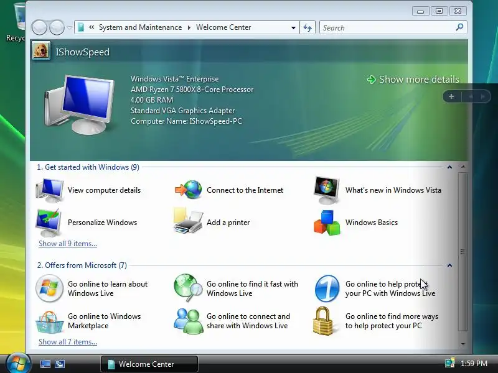Select the gold padlock protect PC icon
Screen dimensions: 498x373
coord(323,321)
